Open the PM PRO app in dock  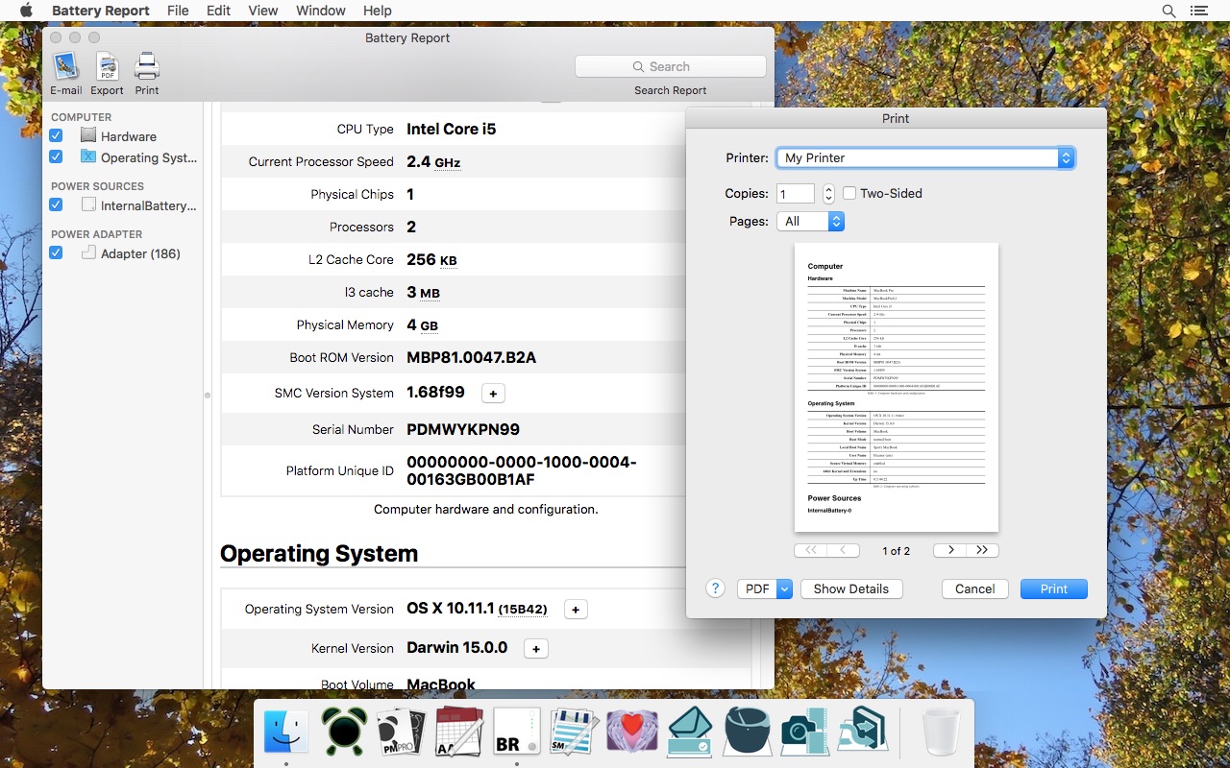point(401,732)
